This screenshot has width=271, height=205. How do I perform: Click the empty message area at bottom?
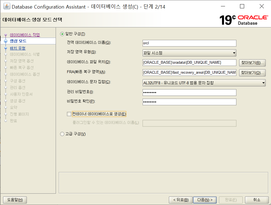[163, 183]
